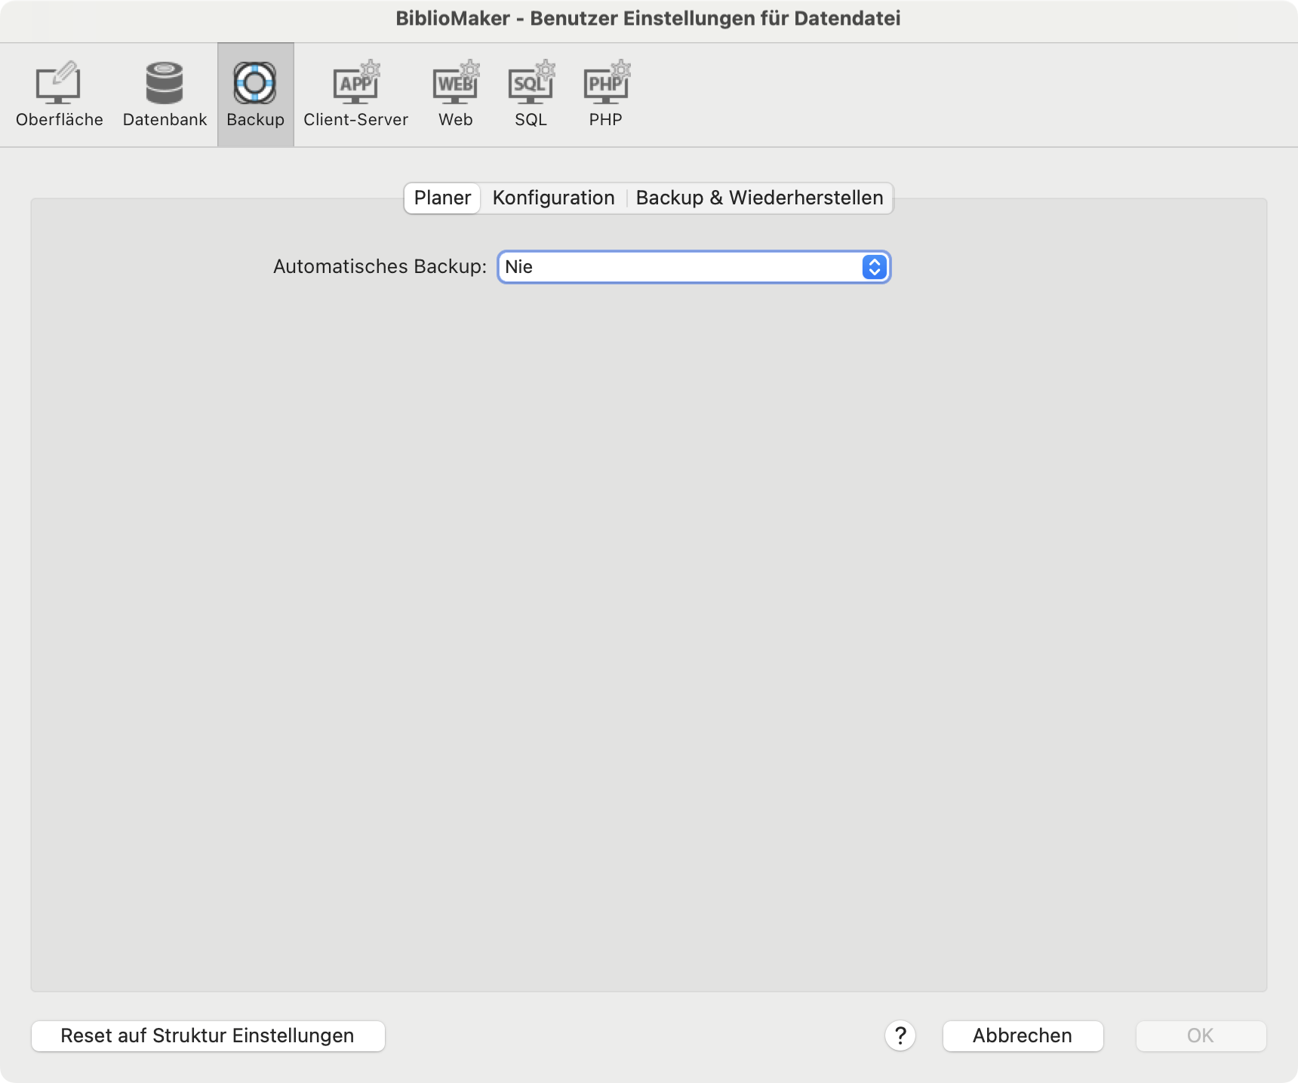This screenshot has width=1298, height=1083.
Task: Switch to the Planer tab
Action: coord(442,198)
